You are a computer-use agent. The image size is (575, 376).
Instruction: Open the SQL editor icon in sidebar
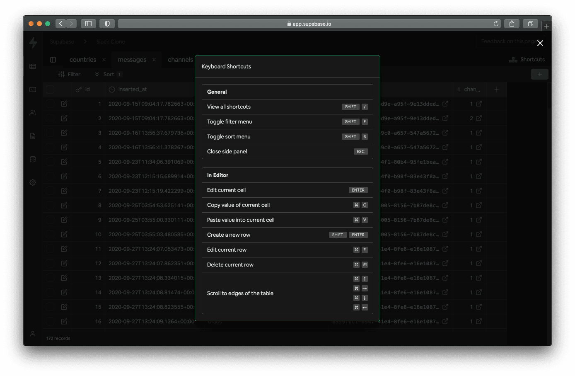tap(33, 90)
